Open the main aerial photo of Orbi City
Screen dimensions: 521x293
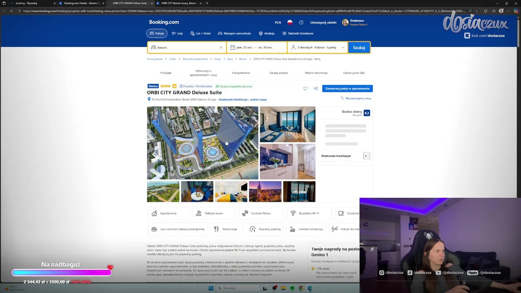[x=203, y=143]
